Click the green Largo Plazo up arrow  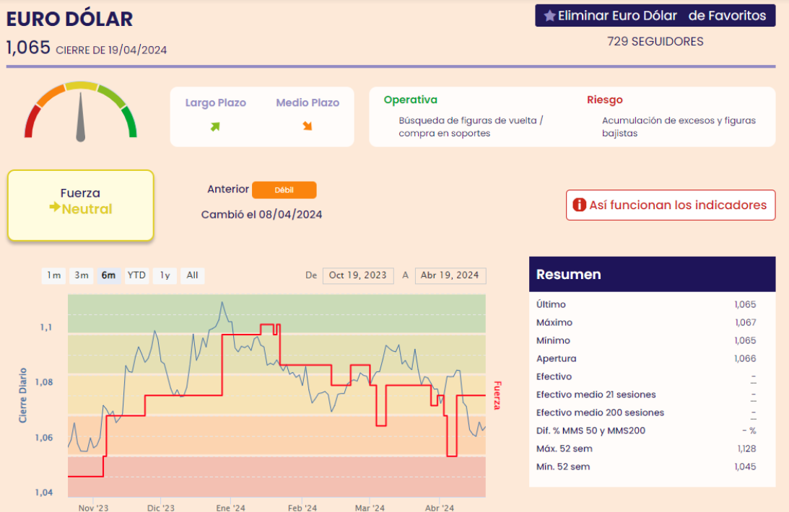click(215, 127)
